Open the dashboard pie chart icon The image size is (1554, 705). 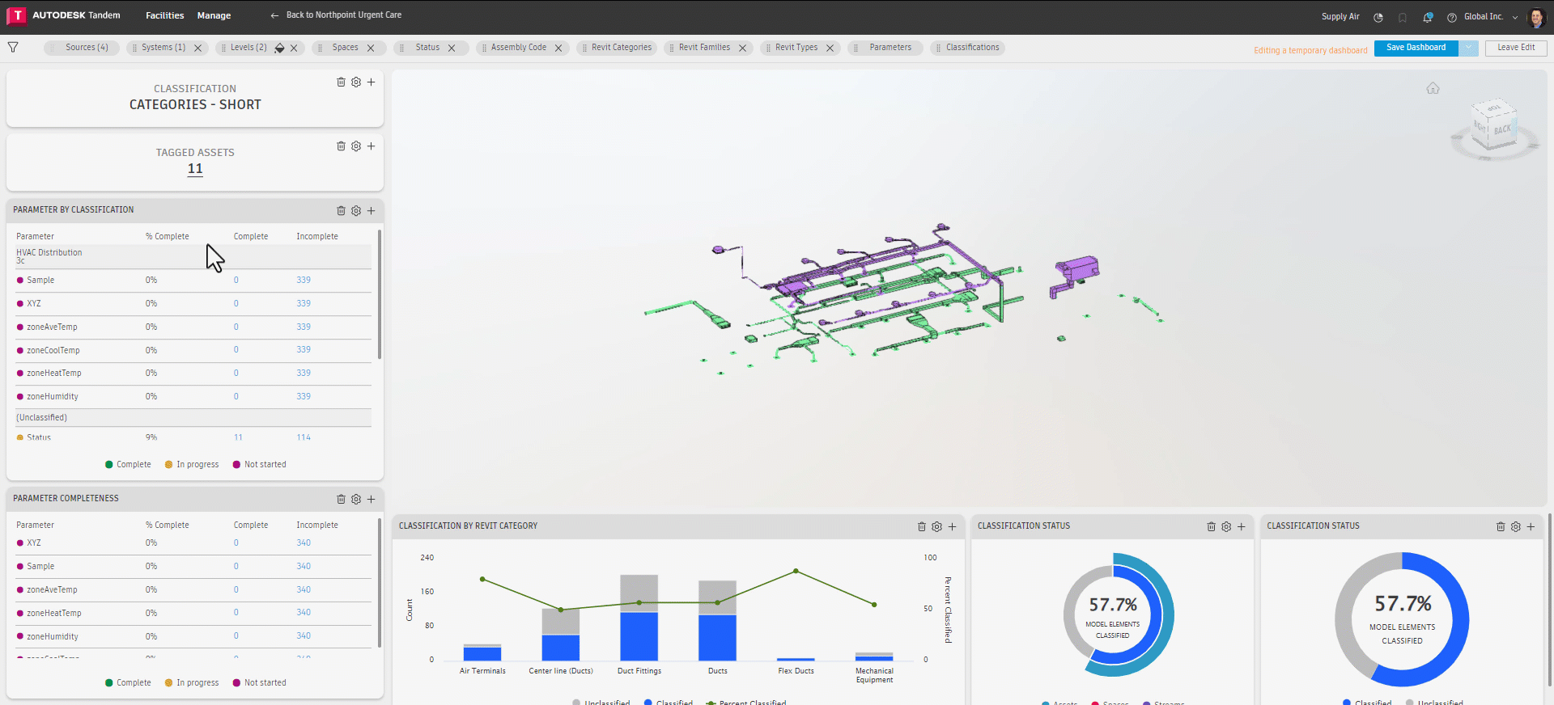click(x=1378, y=17)
